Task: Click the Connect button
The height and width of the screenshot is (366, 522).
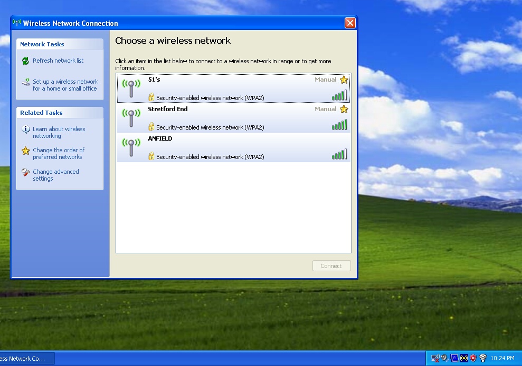Action: pos(331,266)
